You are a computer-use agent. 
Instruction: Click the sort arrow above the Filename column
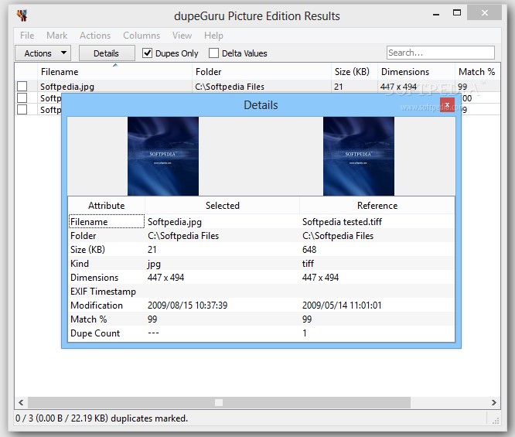pyautogui.click(x=115, y=65)
